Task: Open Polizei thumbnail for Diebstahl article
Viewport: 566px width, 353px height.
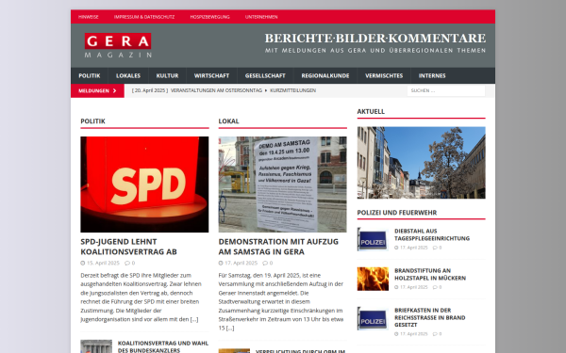Action: tap(373, 239)
